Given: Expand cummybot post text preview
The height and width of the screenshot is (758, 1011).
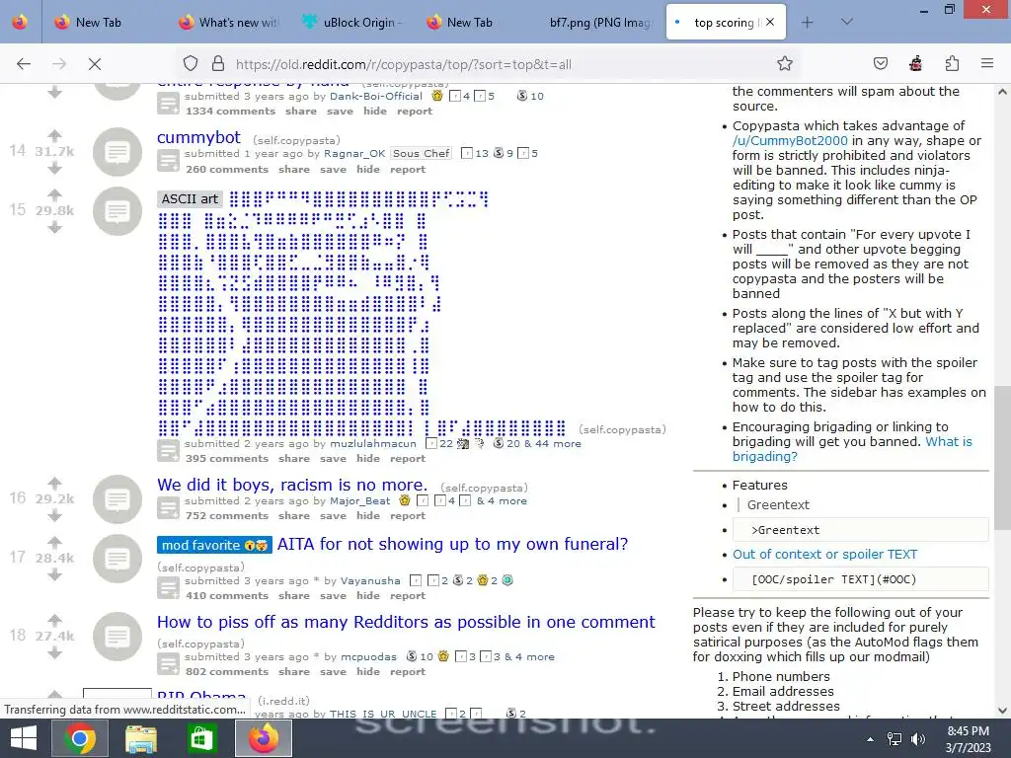Looking at the screenshot, I should pyautogui.click(x=168, y=161).
